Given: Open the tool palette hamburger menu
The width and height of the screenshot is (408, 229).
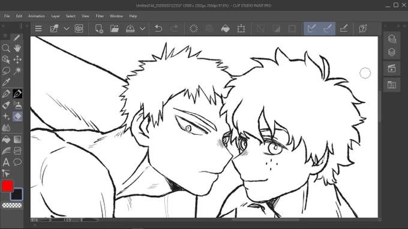Looking at the screenshot, I should [5, 36].
